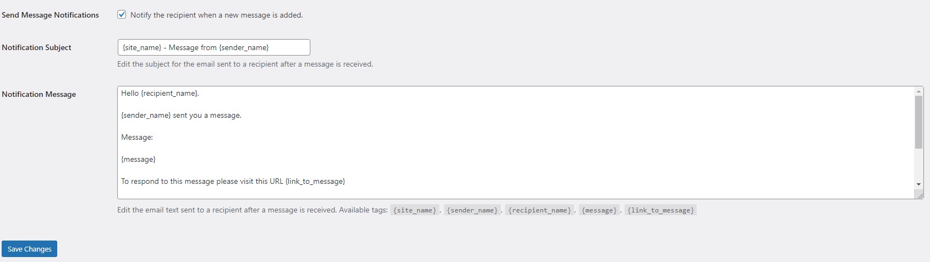
Task: Click the '{message}' line in textarea
Action: tap(138, 159)
